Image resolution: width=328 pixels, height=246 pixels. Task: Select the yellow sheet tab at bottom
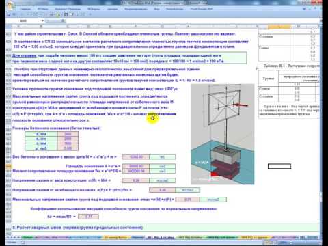[x=115, y=238]
